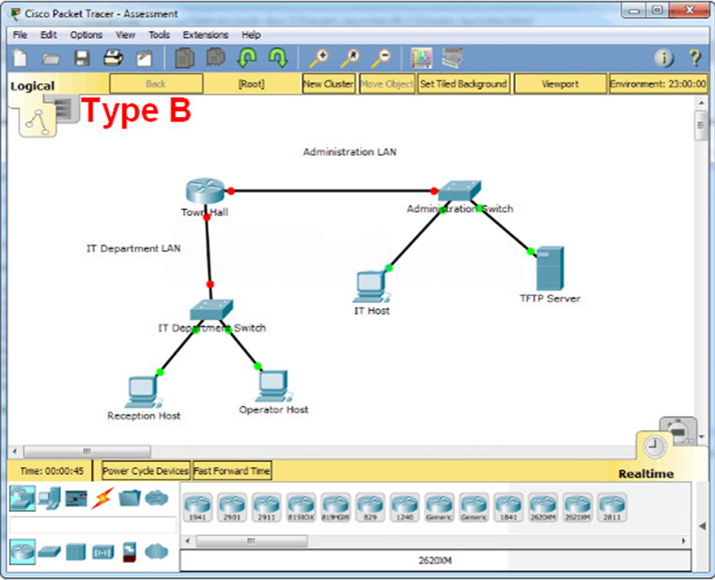The height and width of the screenshot is (580, 715).
Task: Select the Components category icon
Action: [x=76, y=499]
